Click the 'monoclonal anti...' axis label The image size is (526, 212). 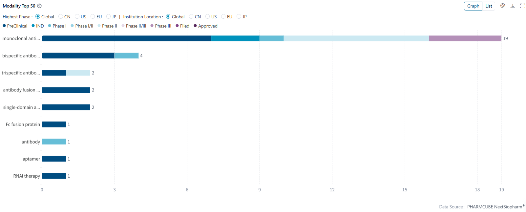pyautogui.click(x=21, y=38)
